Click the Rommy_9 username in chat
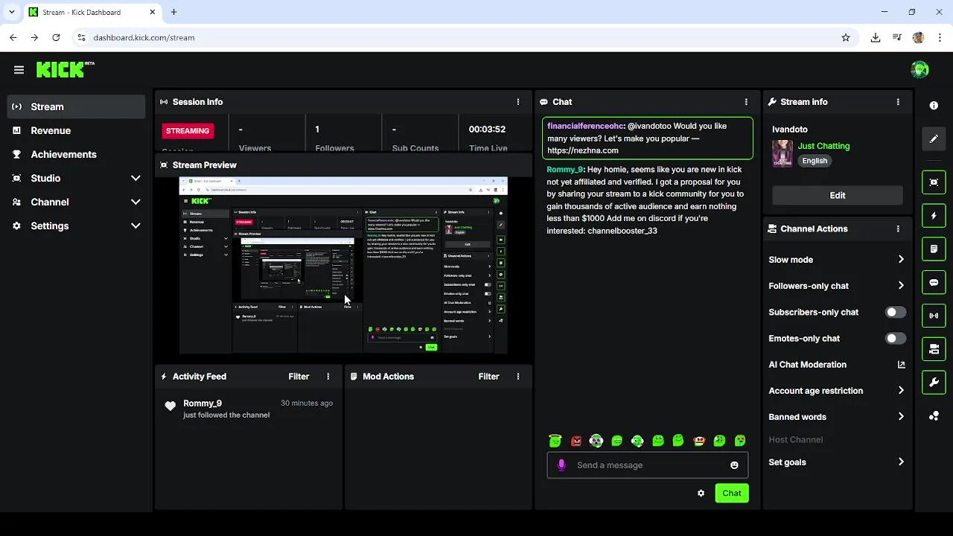This screenshot has width=953, height=536. click(564, 170)
